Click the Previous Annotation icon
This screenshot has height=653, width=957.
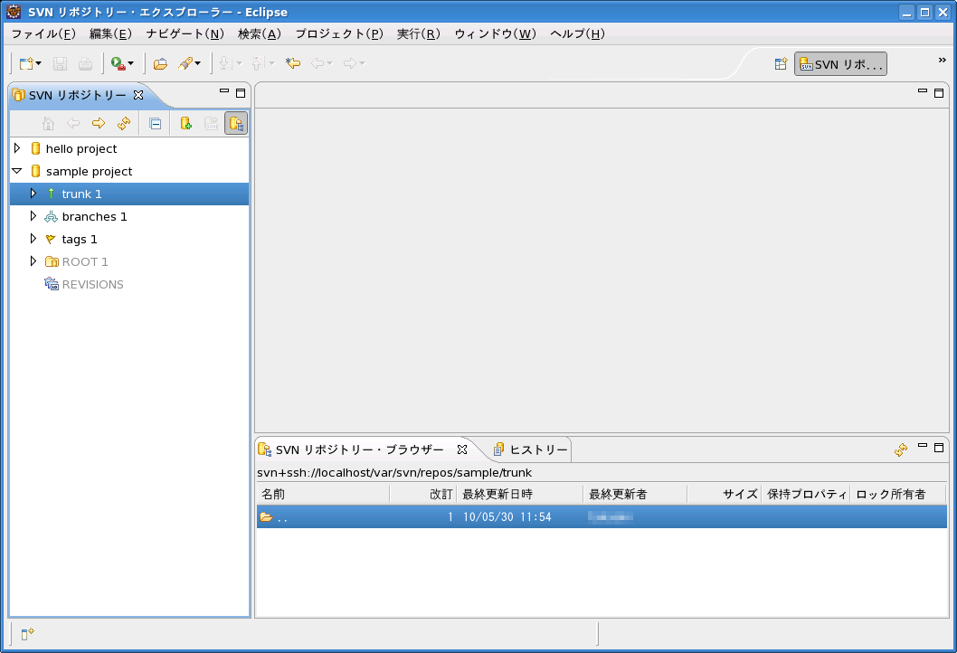258,63
